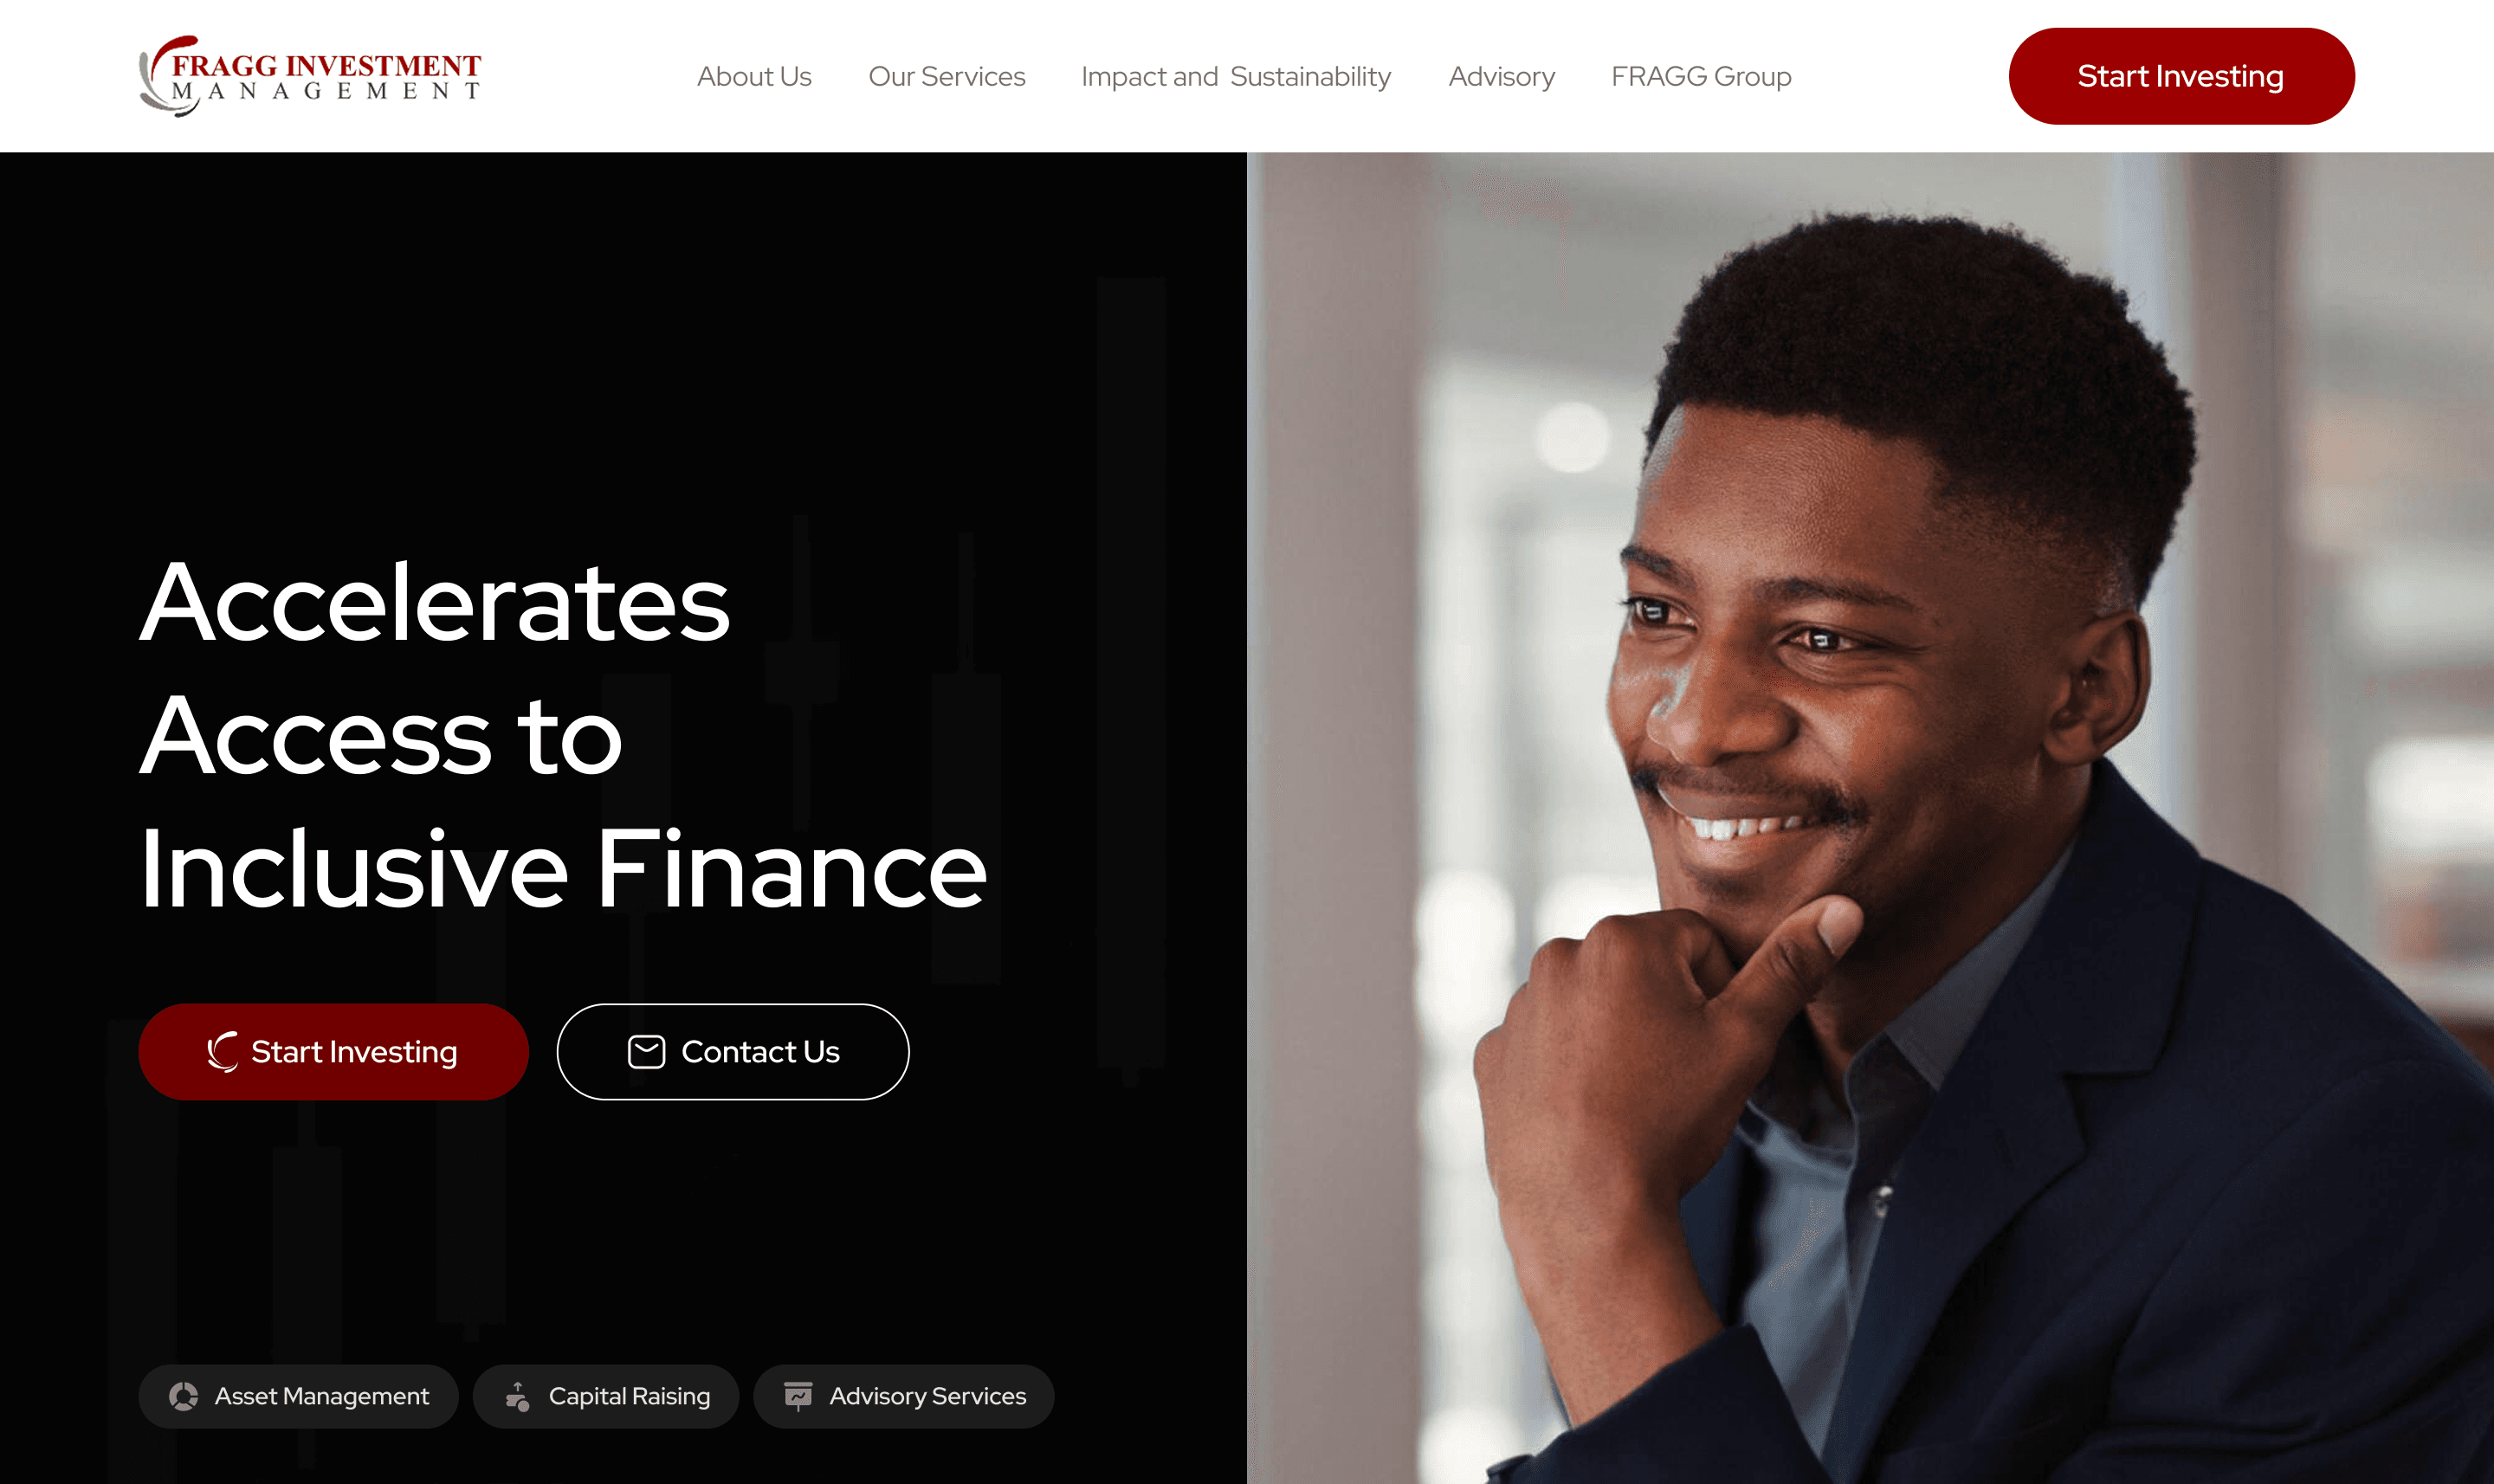Click the Capital Raising hand icon
2494x1484 pixels.
click(x=517, y=1396)
